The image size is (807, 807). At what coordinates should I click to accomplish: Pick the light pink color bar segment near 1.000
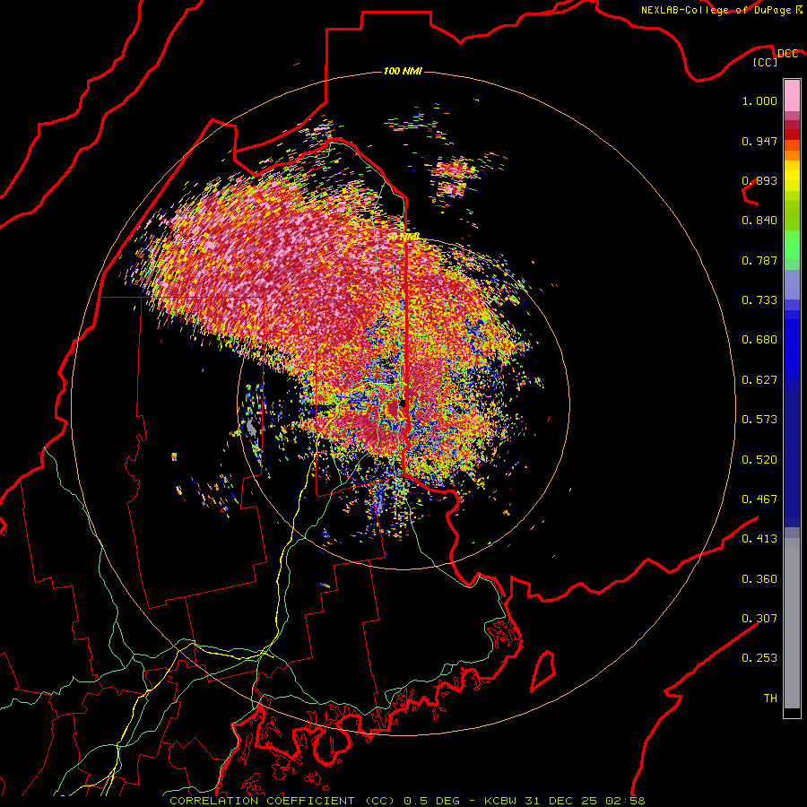coord(792,96)
